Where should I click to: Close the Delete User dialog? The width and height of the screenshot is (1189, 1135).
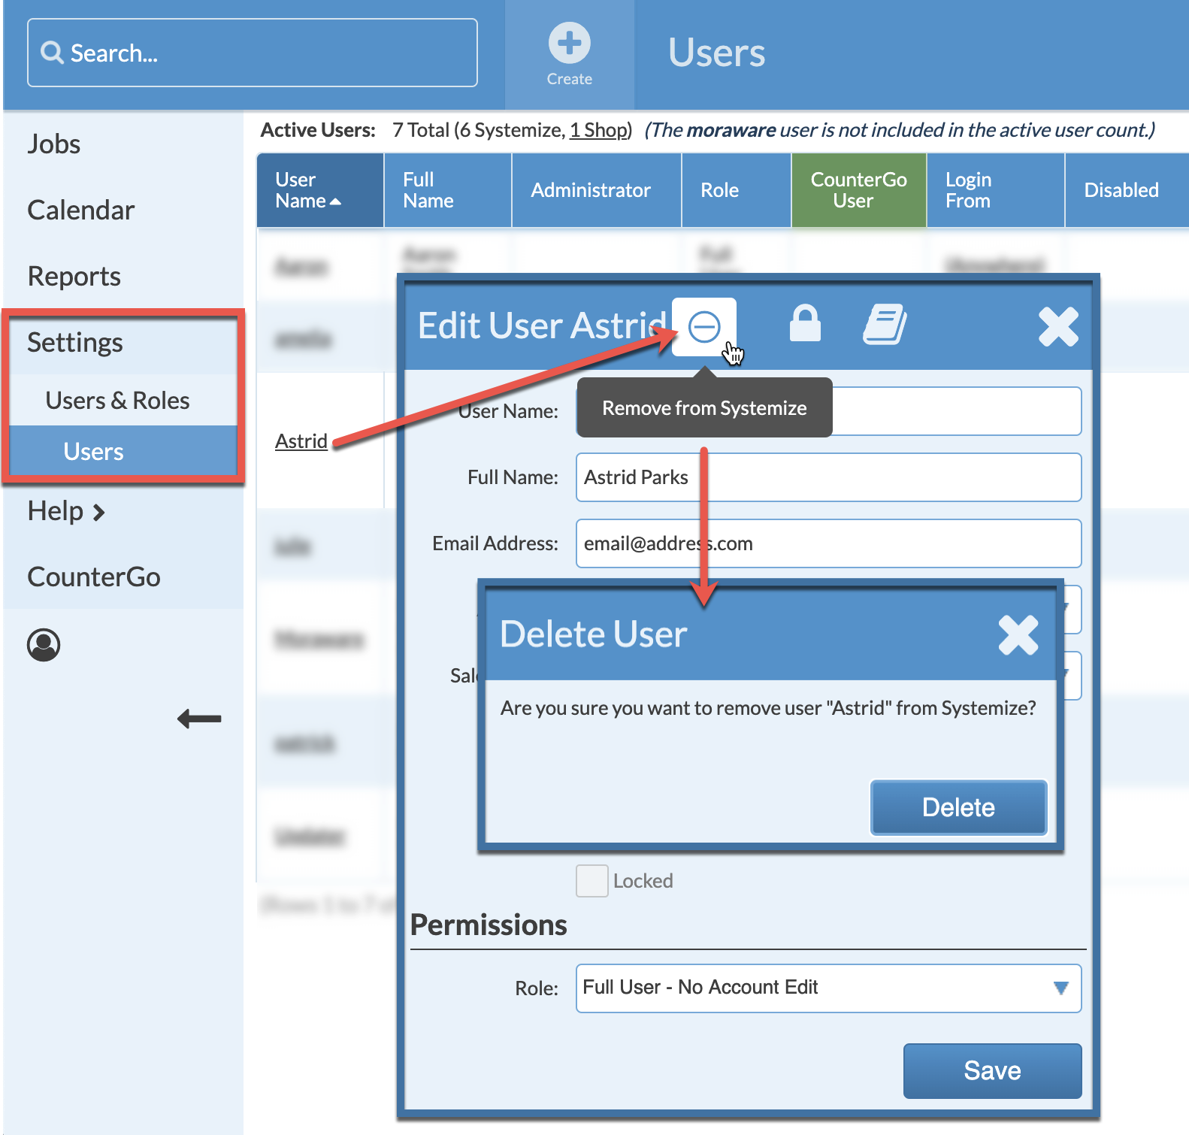(x=1018, y=635)
